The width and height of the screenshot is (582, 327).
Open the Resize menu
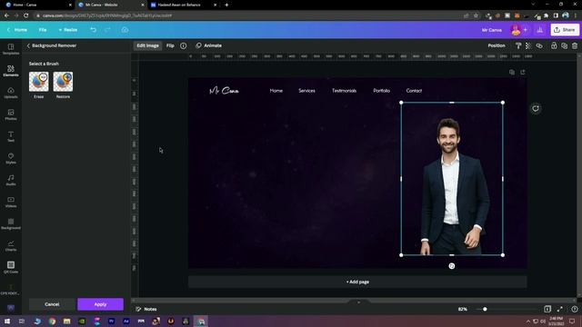(x=68, y=30)
